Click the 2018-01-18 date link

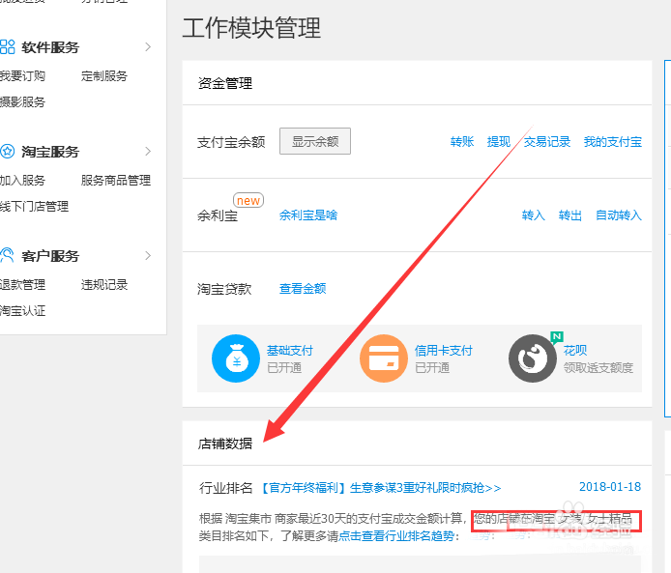(610, 487)
